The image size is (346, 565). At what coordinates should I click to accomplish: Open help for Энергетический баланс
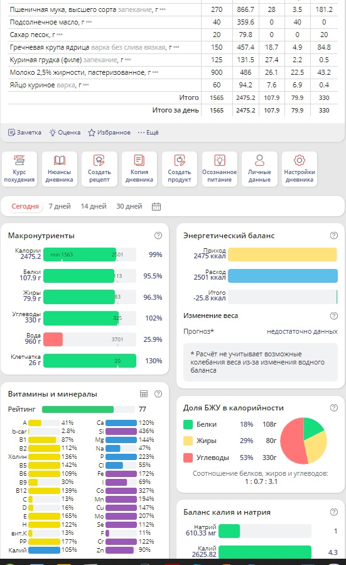pyautogui.click(x=334, y=235)
